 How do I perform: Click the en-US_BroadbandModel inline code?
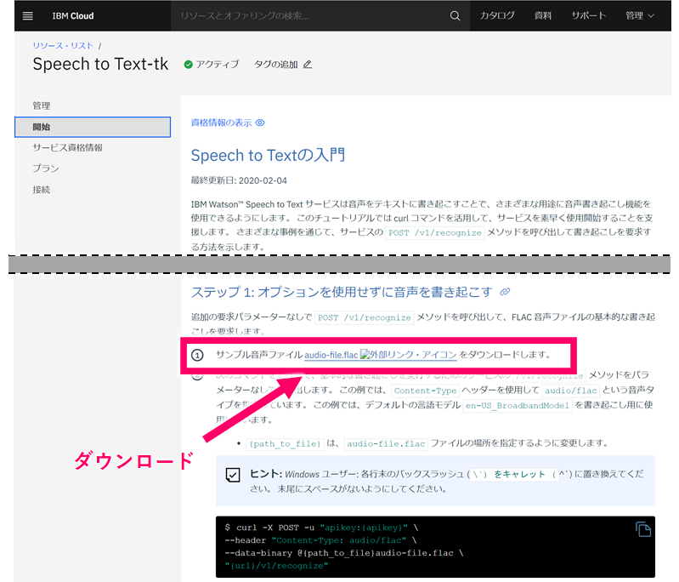point(517,406)
